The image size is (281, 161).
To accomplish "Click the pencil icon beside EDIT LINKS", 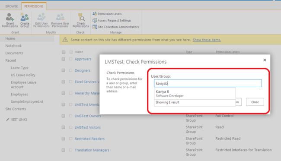I will point(8,119).
